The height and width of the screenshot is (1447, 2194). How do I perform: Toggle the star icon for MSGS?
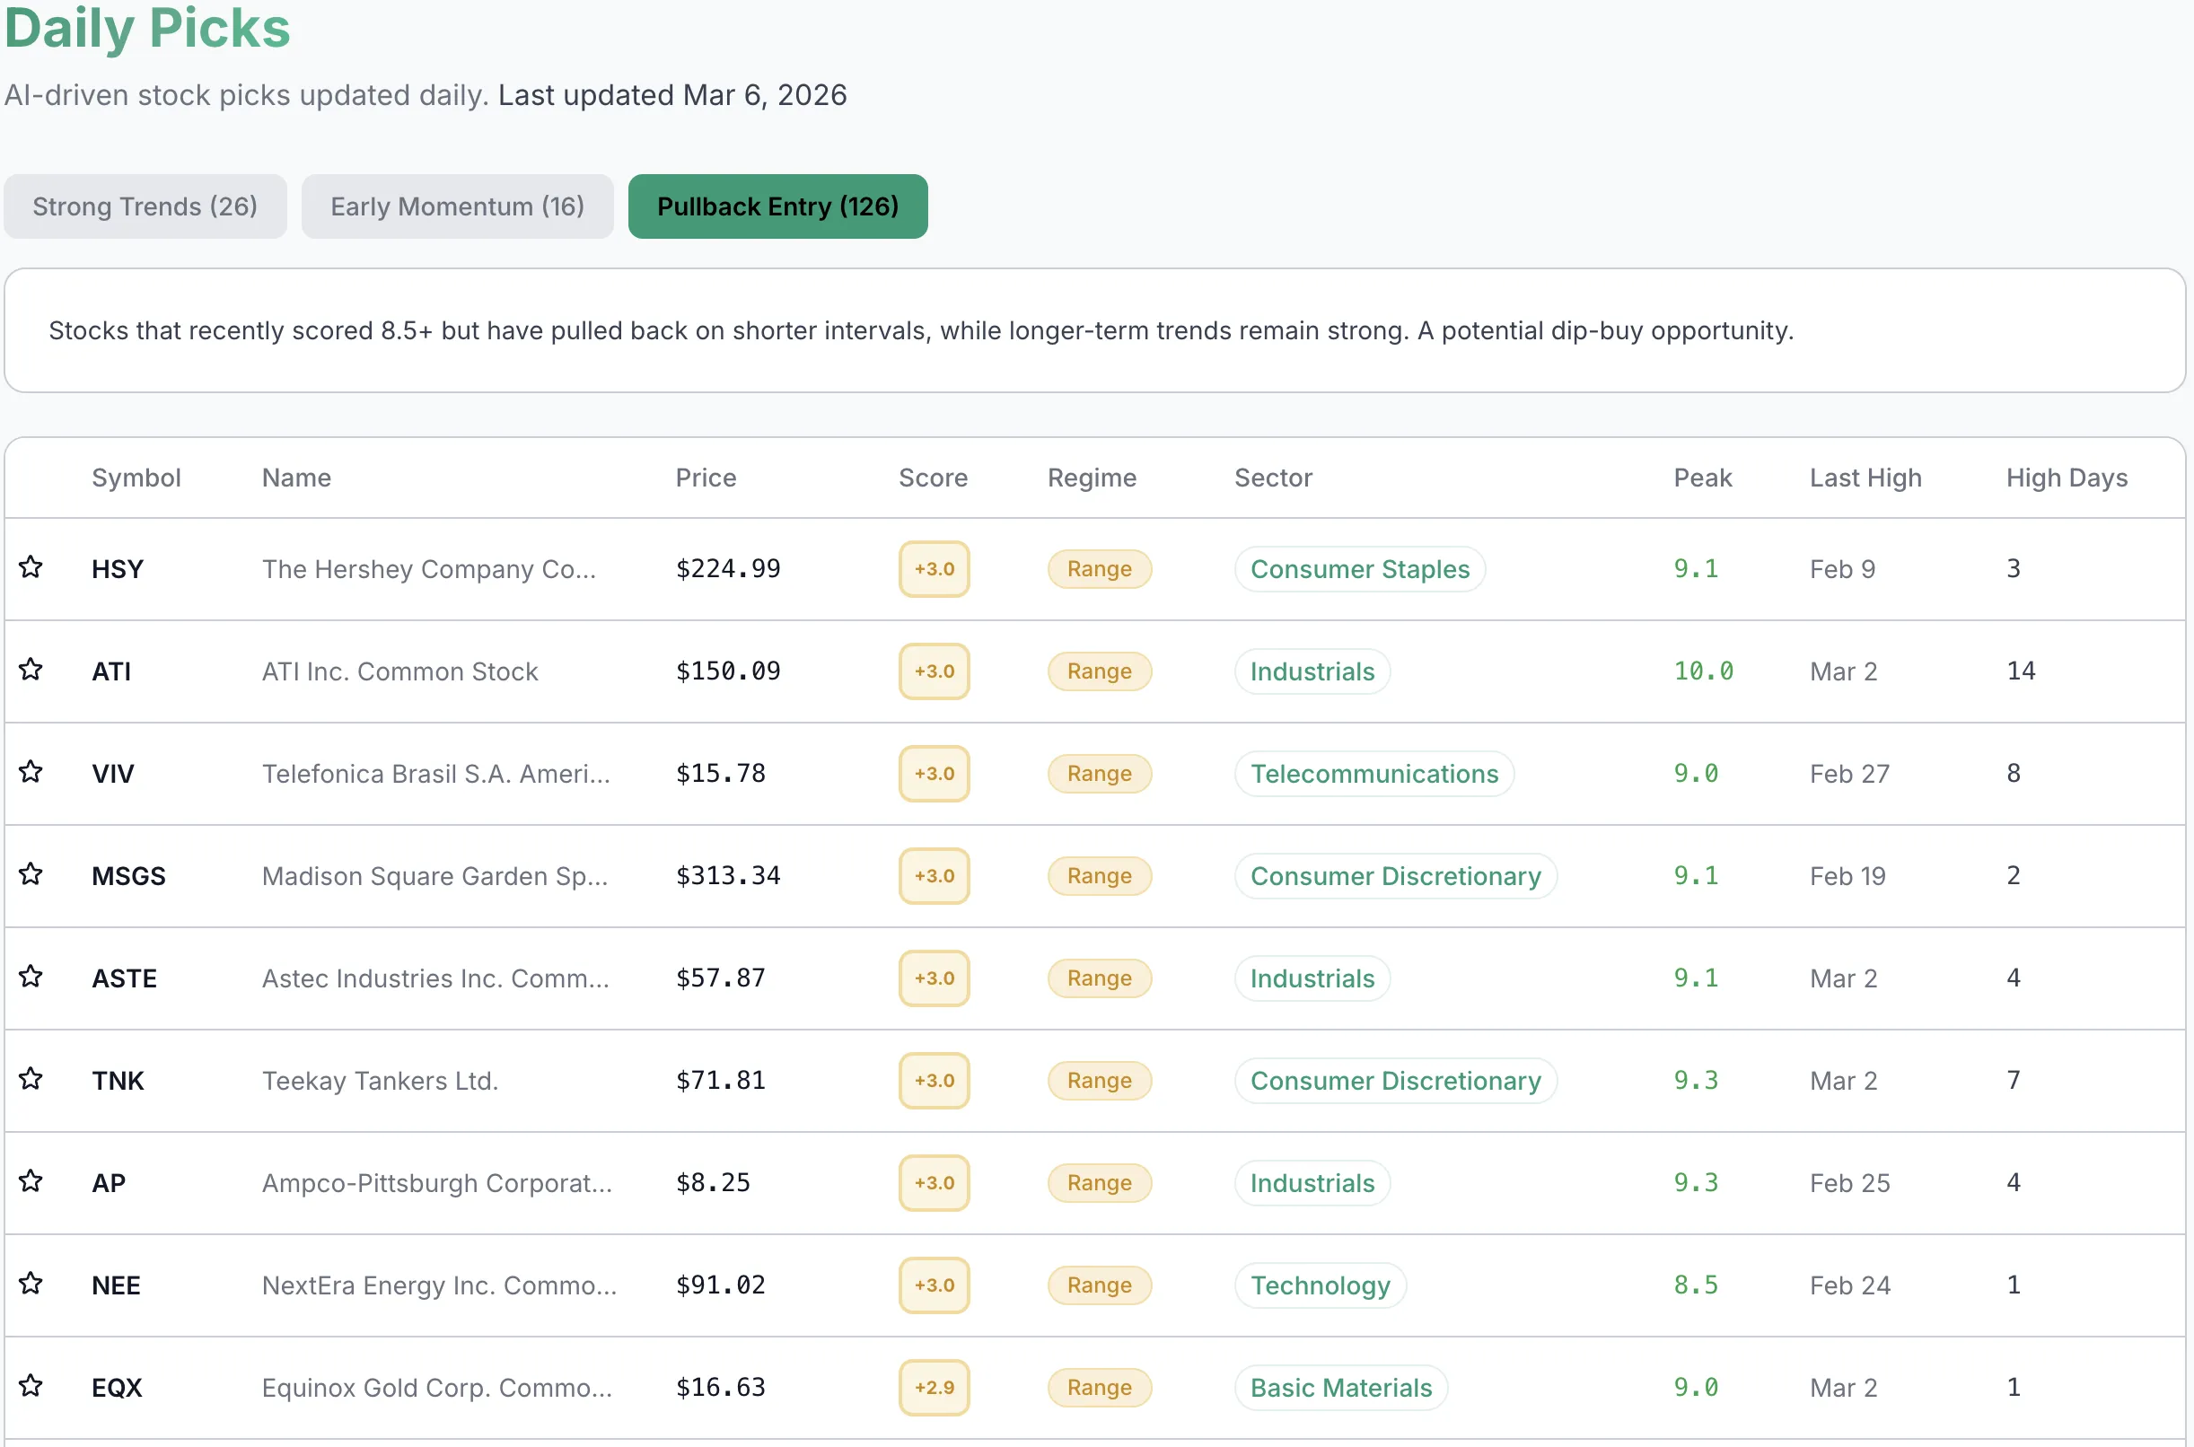tap(31, 874)
